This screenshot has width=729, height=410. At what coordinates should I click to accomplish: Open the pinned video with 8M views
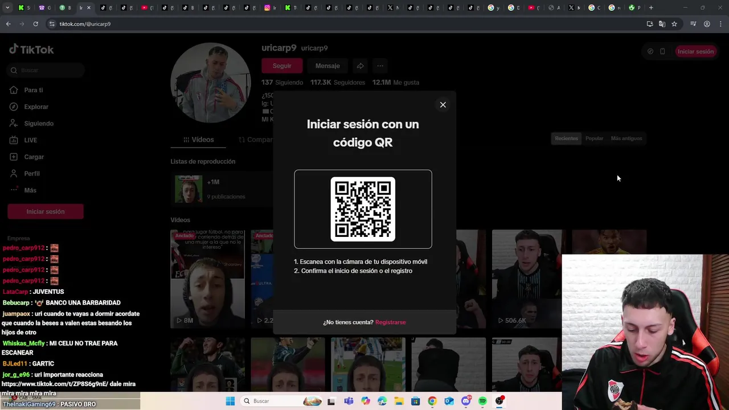click(207, 279)
